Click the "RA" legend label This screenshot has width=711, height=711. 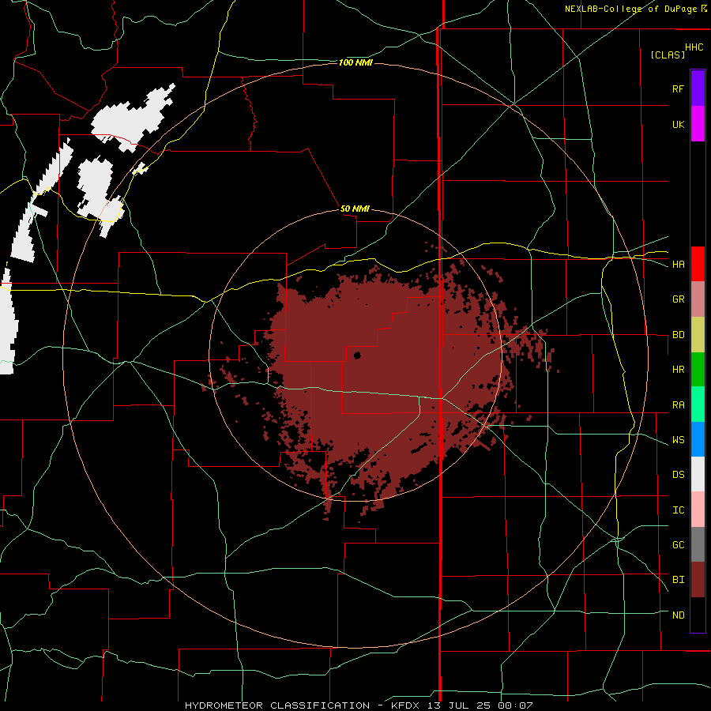(678, 405)
